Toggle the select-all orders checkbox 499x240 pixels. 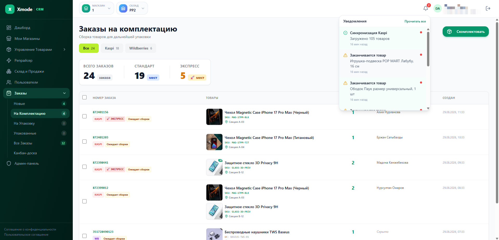pyautogui.click(x=84, y=97)
